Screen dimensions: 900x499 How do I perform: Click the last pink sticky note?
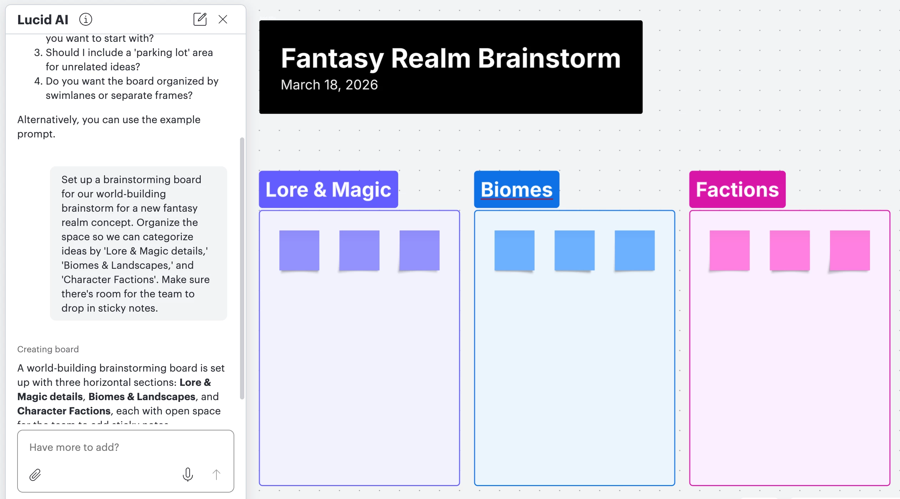click(x=850, y=250)
